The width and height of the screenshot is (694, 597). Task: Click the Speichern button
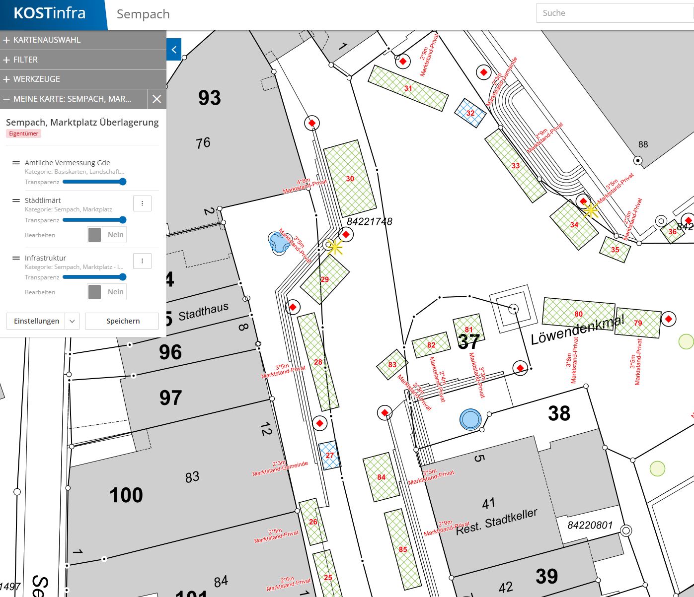point(122,321)
